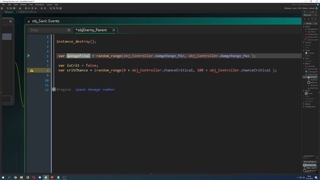Select the Workspace 1 tab
Image resolution: width=320 pixels, height=180 pixels.
tap(9, 12)
